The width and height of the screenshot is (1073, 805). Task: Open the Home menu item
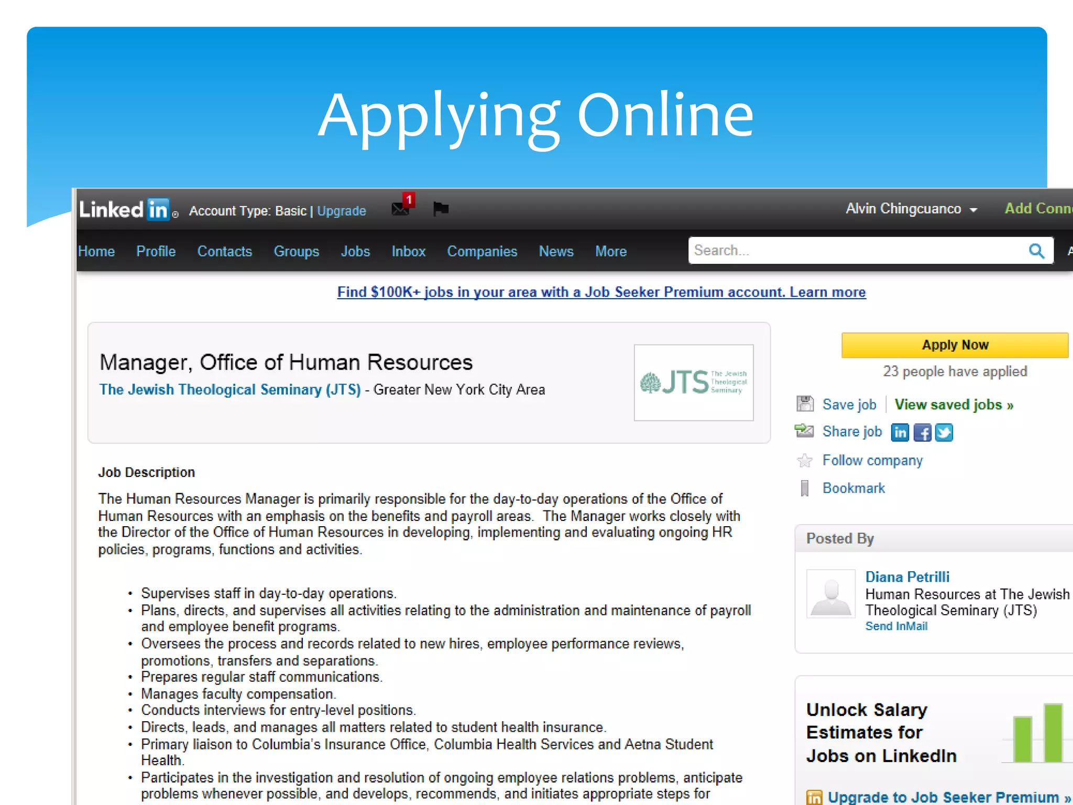pyautogui.click(x=96, y=252)
